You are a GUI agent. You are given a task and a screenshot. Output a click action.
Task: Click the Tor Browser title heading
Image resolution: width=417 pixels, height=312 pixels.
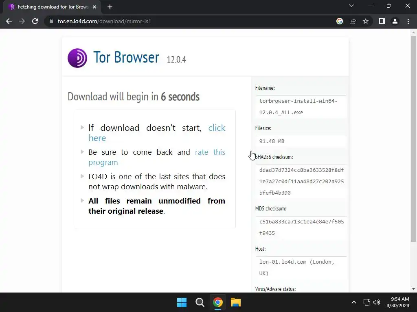(126, 57)
